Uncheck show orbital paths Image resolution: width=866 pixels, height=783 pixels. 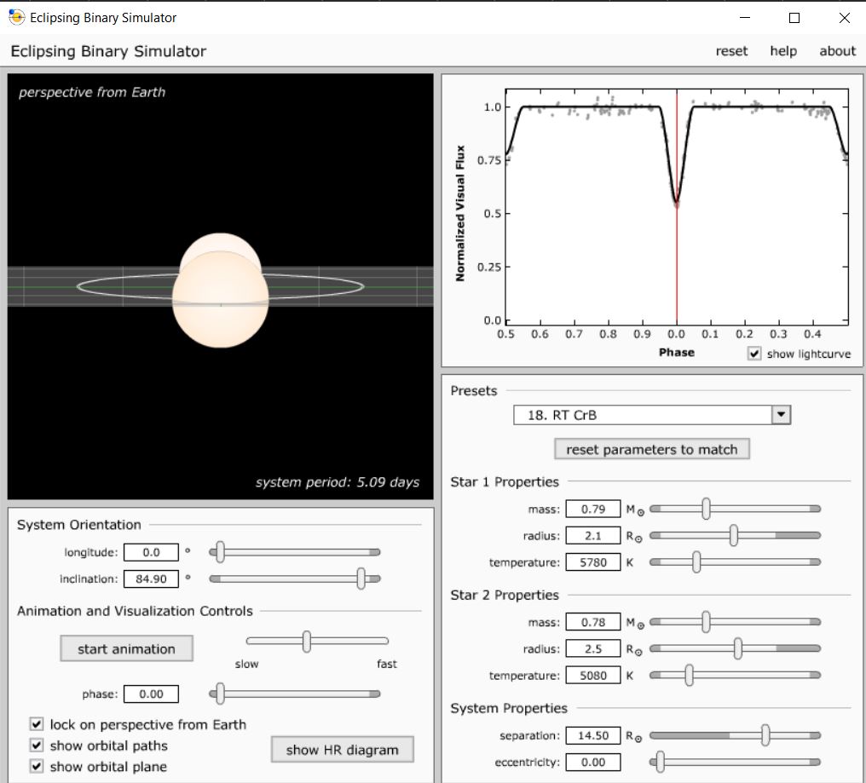(37, 746)
